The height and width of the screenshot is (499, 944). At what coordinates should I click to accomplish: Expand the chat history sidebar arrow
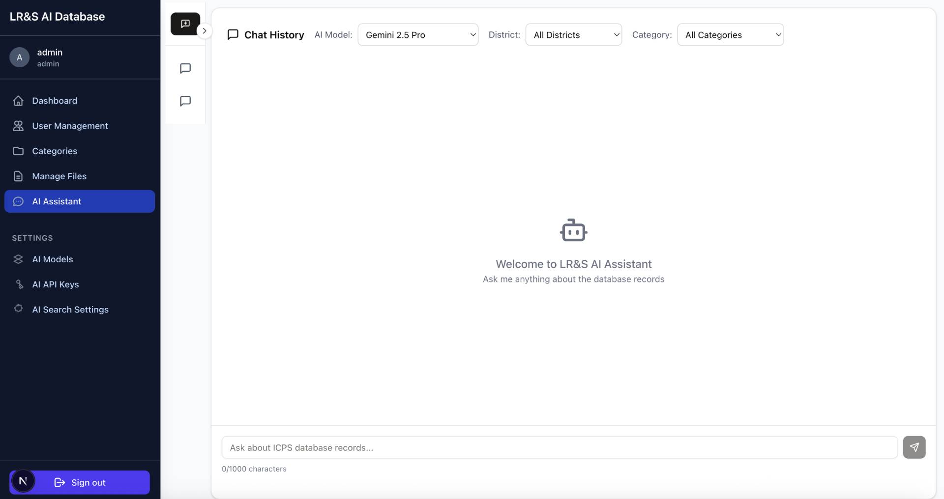pyautogui.click(x=205, y=30)
